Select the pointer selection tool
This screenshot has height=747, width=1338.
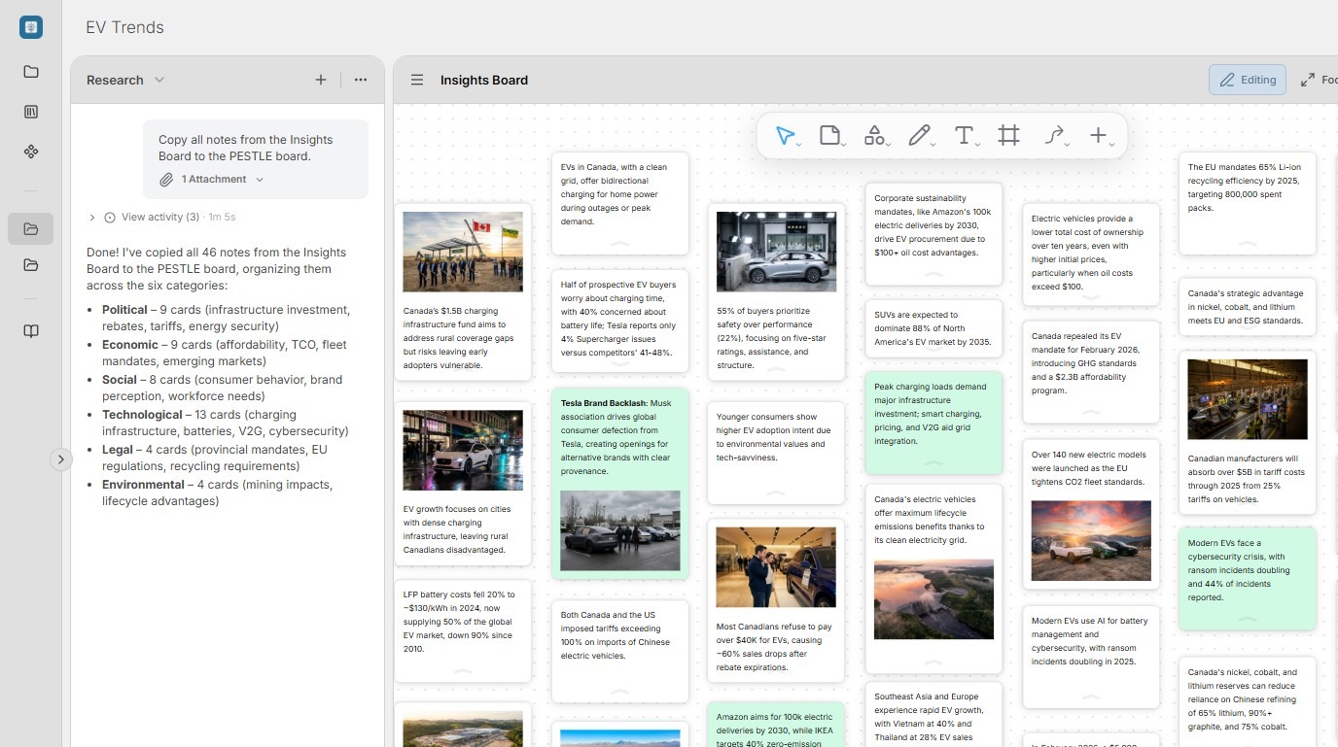(784, 136)
